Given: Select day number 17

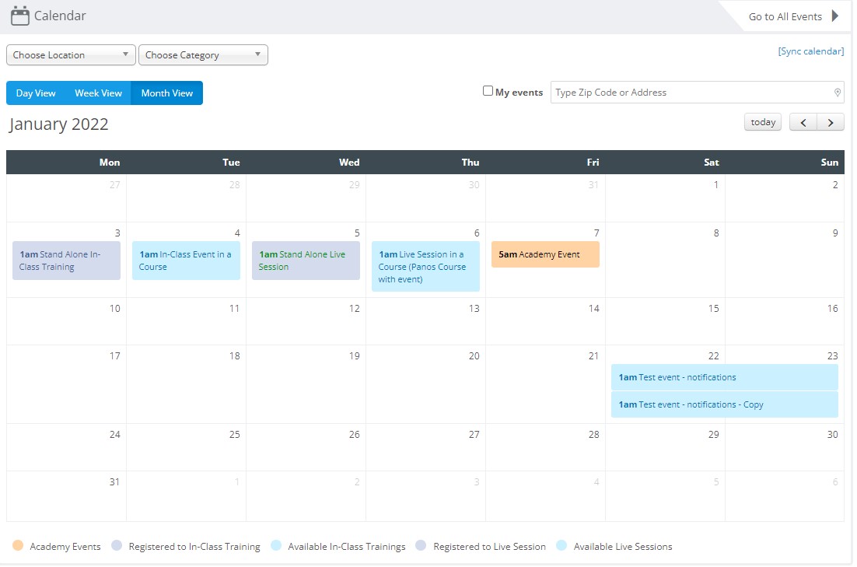Looking at the screenshot, I should coord(115,356).
